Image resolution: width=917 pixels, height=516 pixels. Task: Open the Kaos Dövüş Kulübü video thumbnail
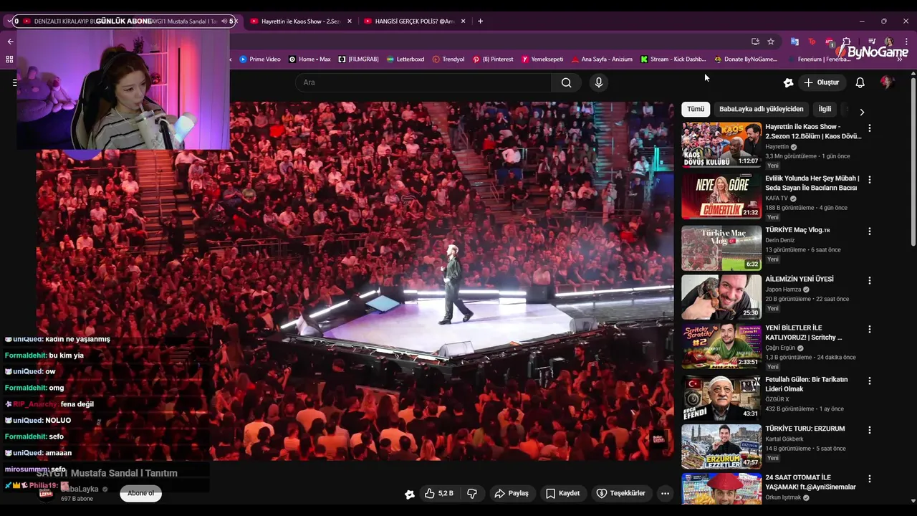tap(721, 145)
